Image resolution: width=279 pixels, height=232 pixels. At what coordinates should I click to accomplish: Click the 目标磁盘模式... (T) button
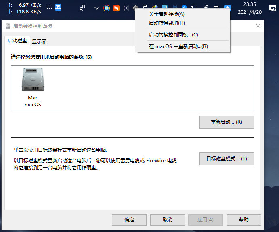(x=227, y=159)
